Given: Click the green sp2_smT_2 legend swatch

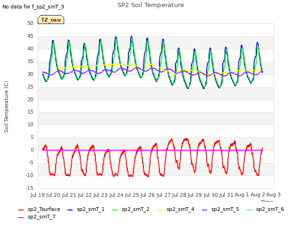Looking at the screenshot, I should point(115,210).
